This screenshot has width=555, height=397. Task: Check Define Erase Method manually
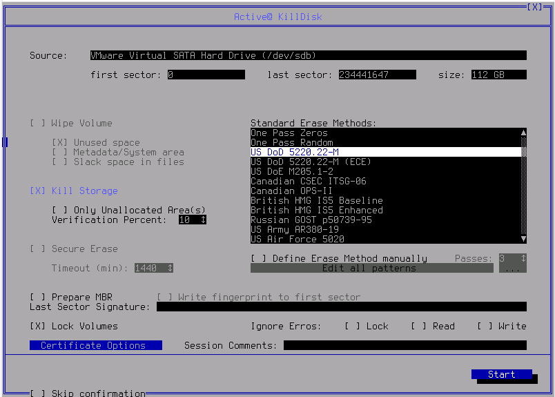(x=258, y=258)
